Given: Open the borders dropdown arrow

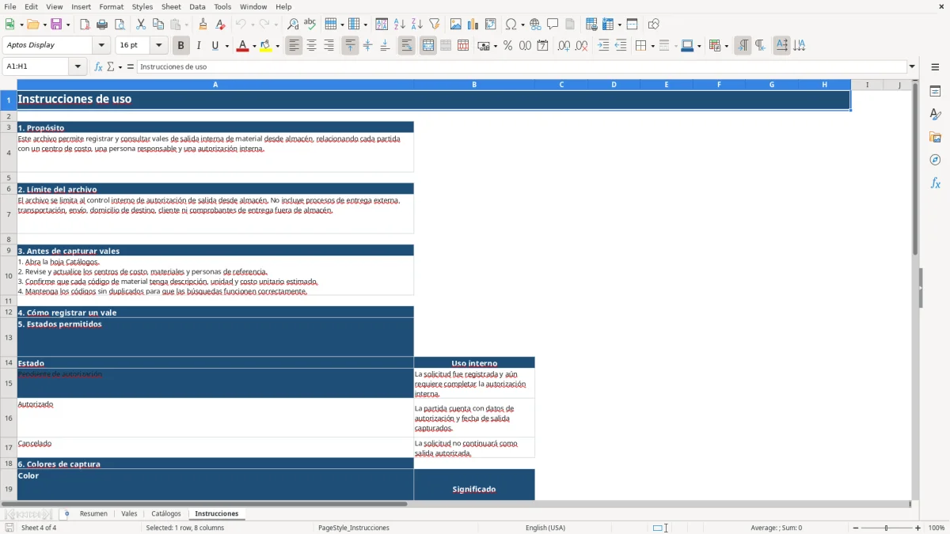Looking at the screenshot, I should [652, 46].
